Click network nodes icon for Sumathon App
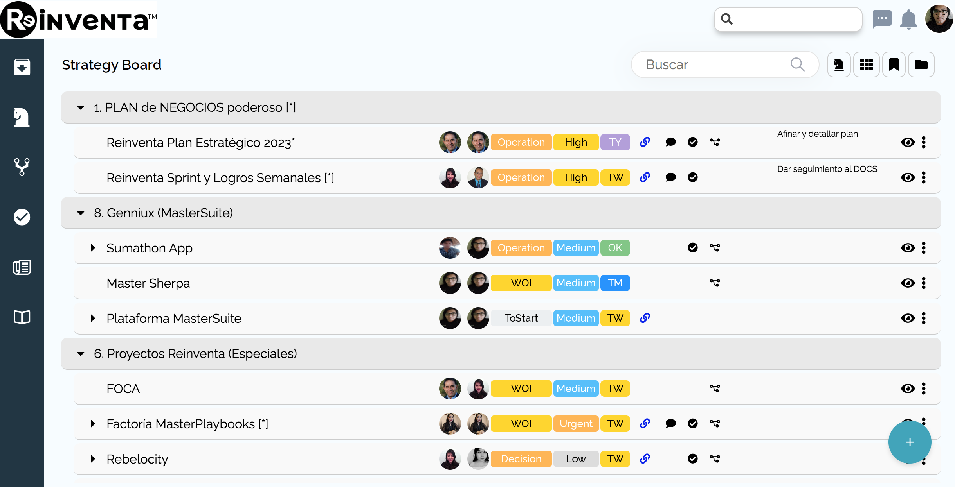 tap(715, 248)
